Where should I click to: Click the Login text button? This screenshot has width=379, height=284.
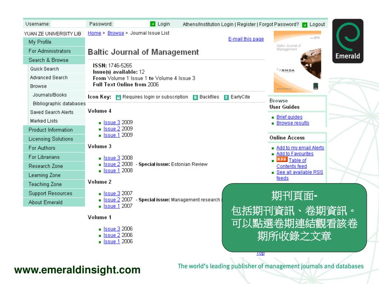point(164,24)
